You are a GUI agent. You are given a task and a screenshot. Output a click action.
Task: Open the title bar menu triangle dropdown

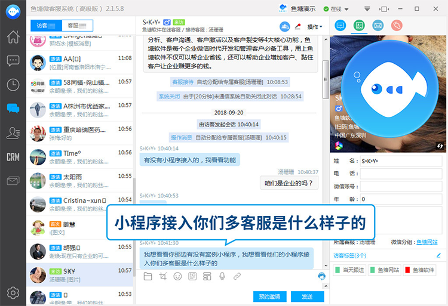(x=367, y=9)
